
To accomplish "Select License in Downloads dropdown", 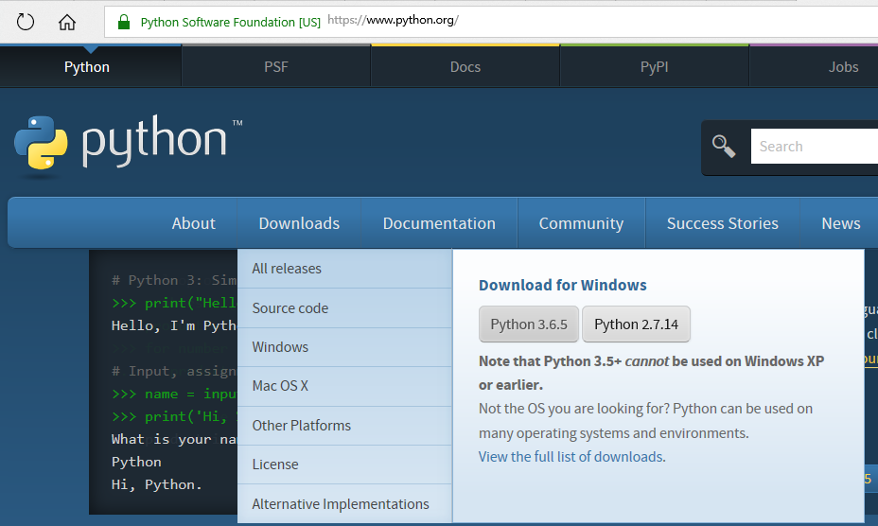I will [x=345, y=465].
